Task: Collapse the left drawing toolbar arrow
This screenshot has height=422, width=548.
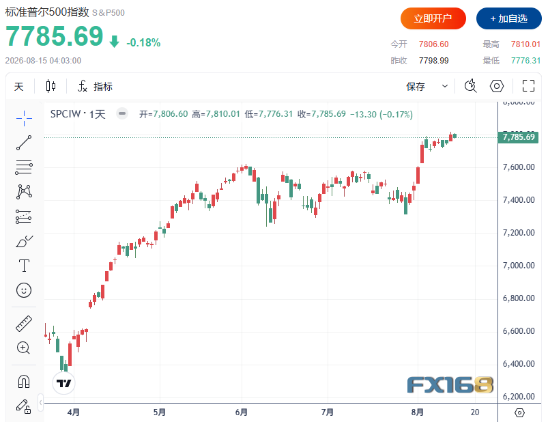Action: (41, 403)
